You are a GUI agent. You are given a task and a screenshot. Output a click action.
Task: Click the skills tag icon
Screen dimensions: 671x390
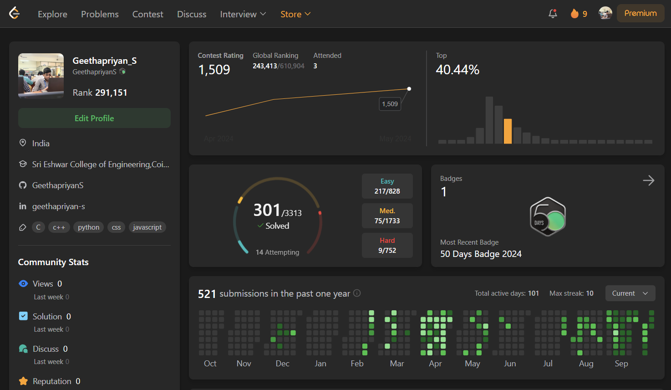(x=23, y=227)
